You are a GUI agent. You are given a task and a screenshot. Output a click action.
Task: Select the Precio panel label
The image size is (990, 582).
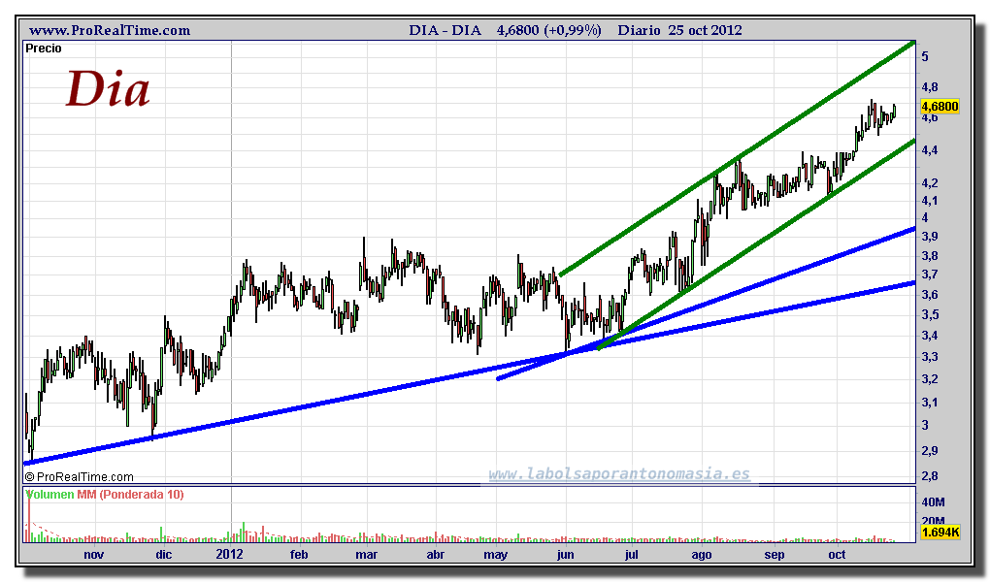44,48
